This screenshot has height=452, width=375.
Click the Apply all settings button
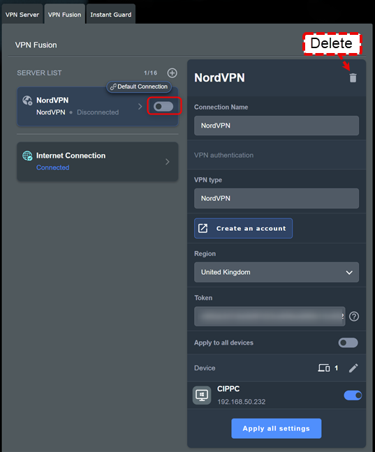point(277,428)
